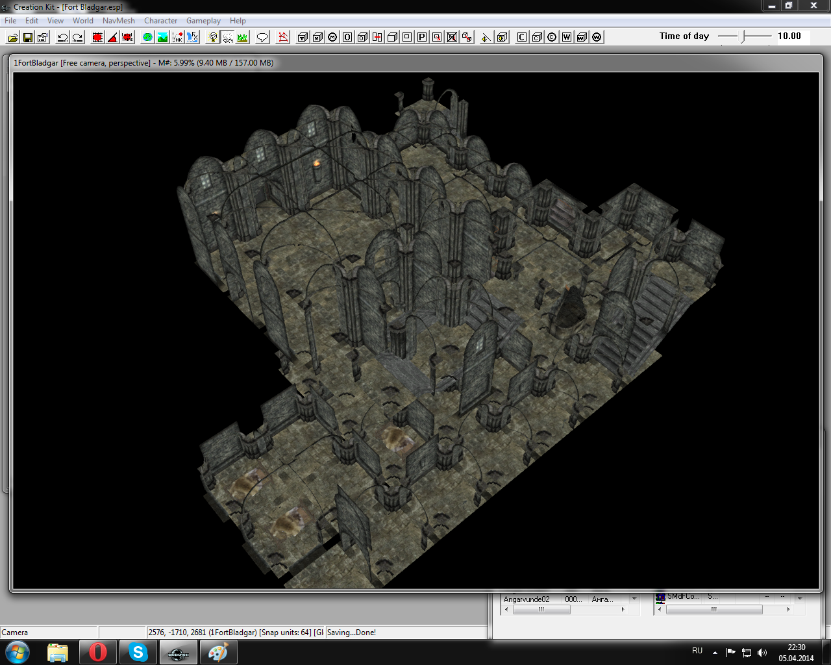
Task: Open Opera browser from the taskbar
Action: click(x=98, y=653)
